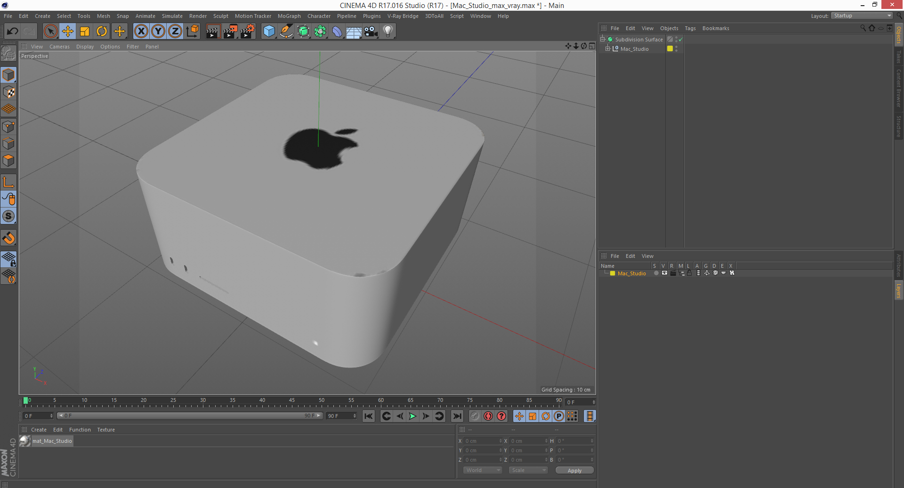This screenshot has height=488, width=904.
Task: Open the V-Ray Bridge menu
Action: pyautogui.click(x=403, y=16)
